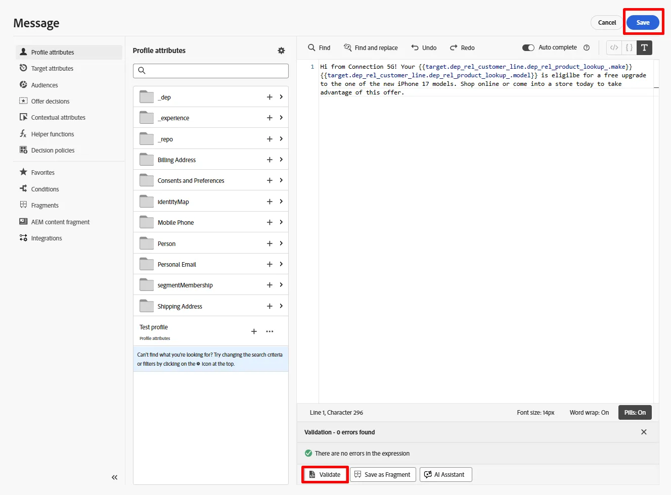Select Helper functions in sidebar

69,134
